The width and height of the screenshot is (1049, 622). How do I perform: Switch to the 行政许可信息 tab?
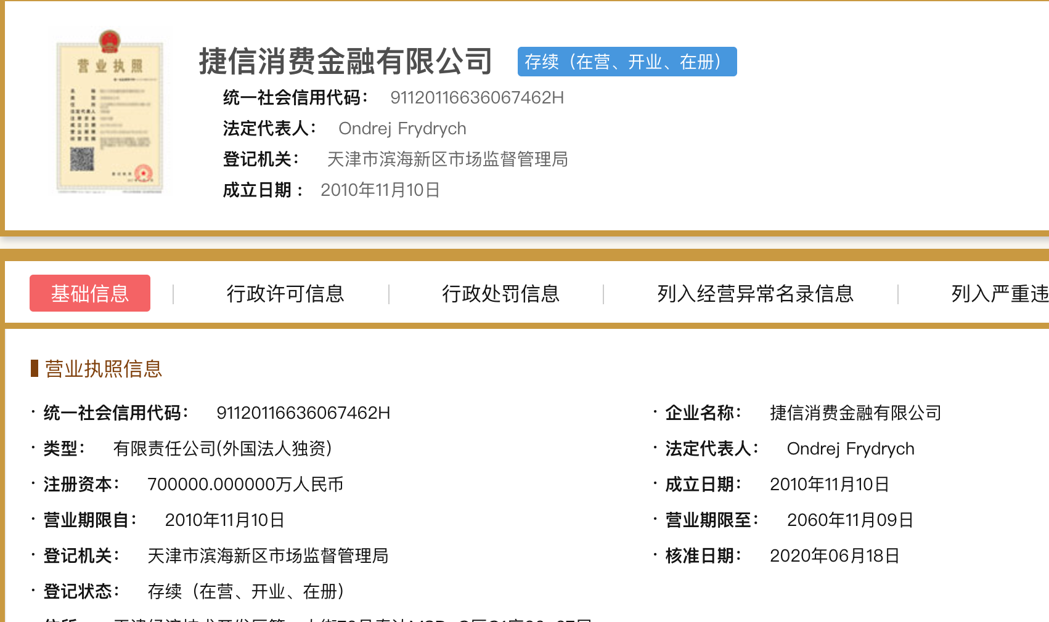pos(285,294)
